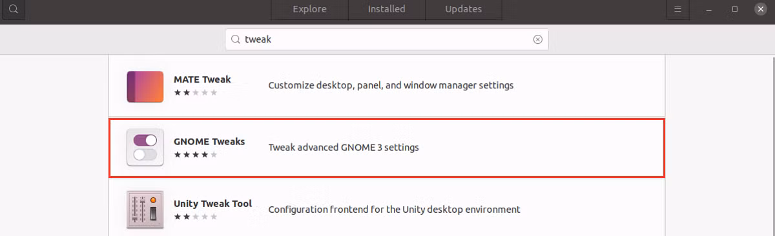Clear the search field with X icon

pos(537,39)
